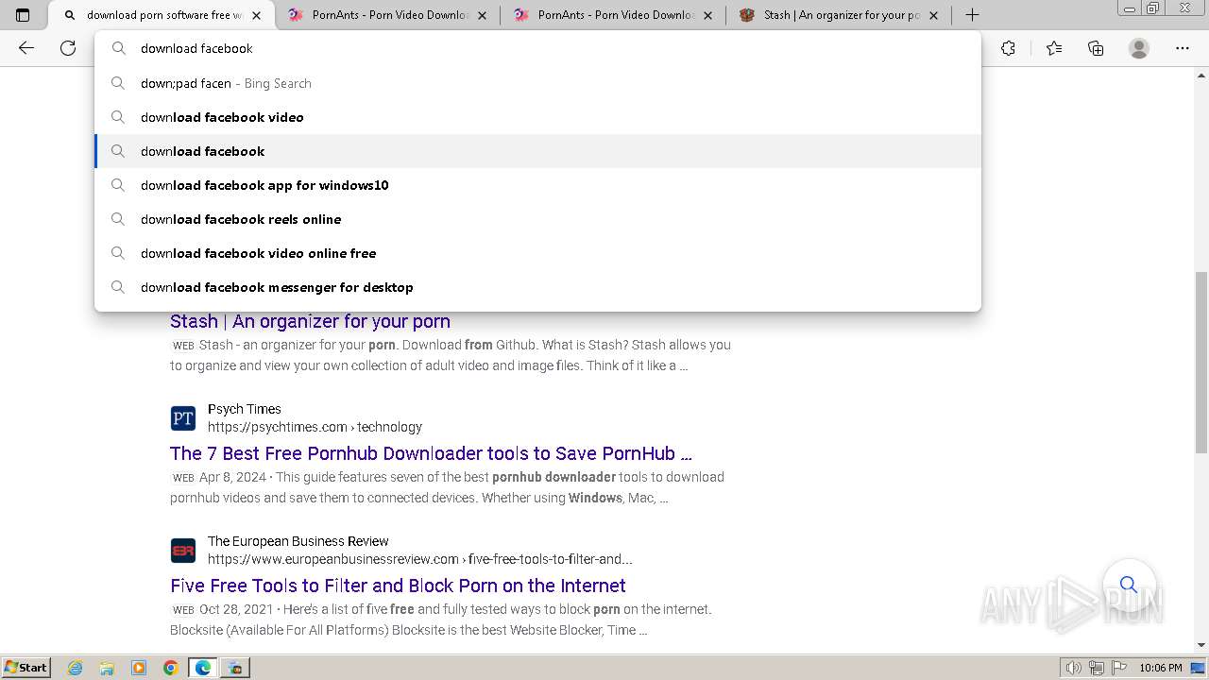Open the Collections icon
This screenshot has width=1209, height=680.
click(x=1096, y=48)
